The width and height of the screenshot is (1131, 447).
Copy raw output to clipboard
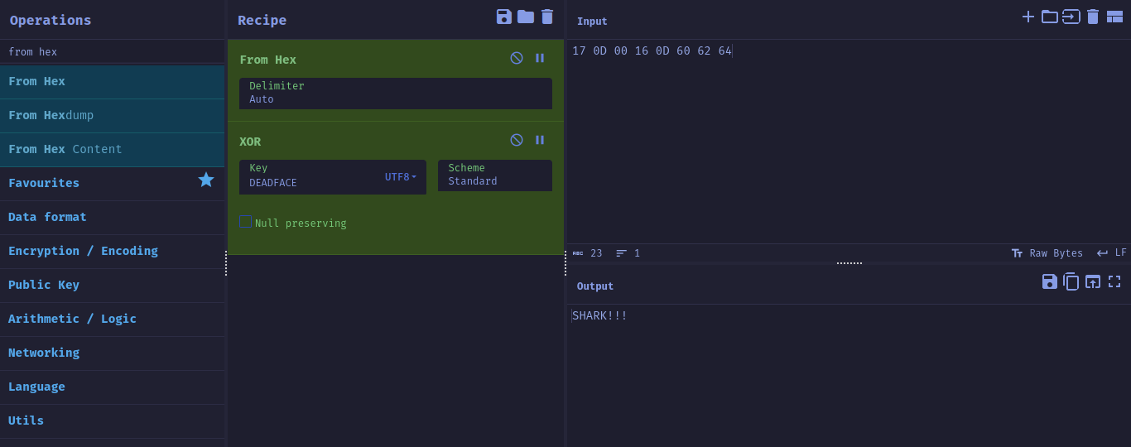[x=1071, y=282]
